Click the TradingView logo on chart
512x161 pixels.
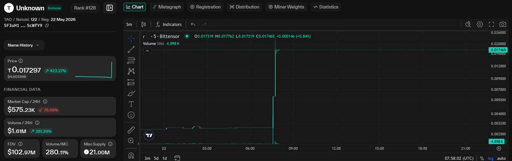click(149, 136)
